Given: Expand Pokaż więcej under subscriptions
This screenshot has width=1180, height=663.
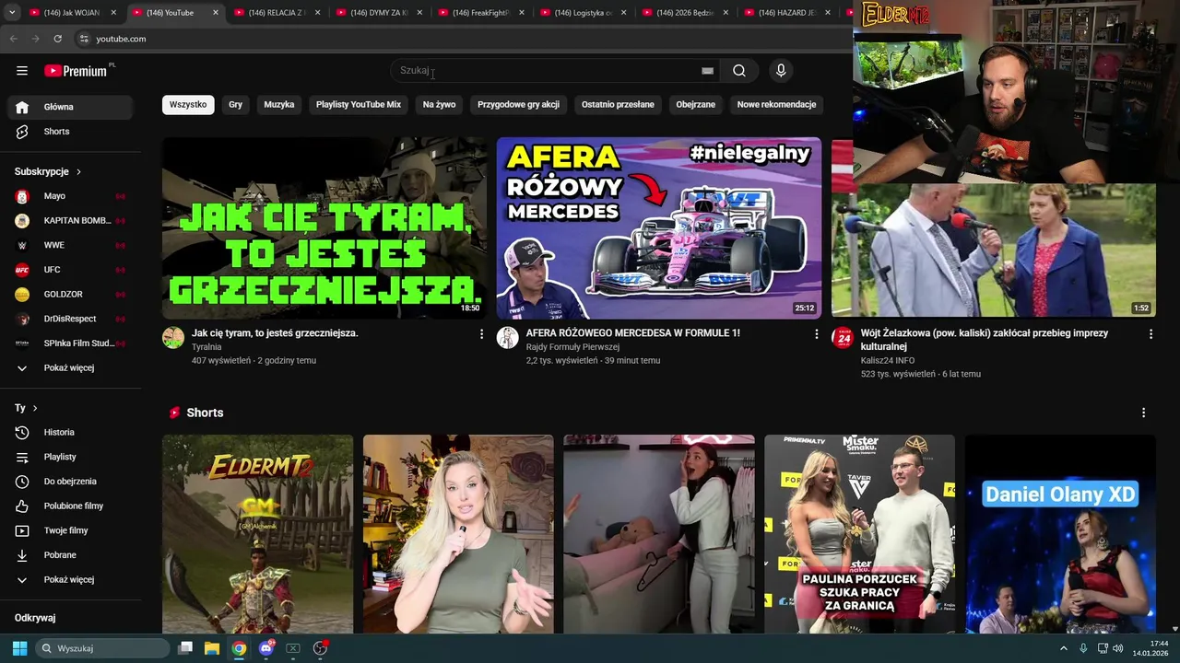Looking at the screenshot, I should pyautogui.click(x=72, y=368).
